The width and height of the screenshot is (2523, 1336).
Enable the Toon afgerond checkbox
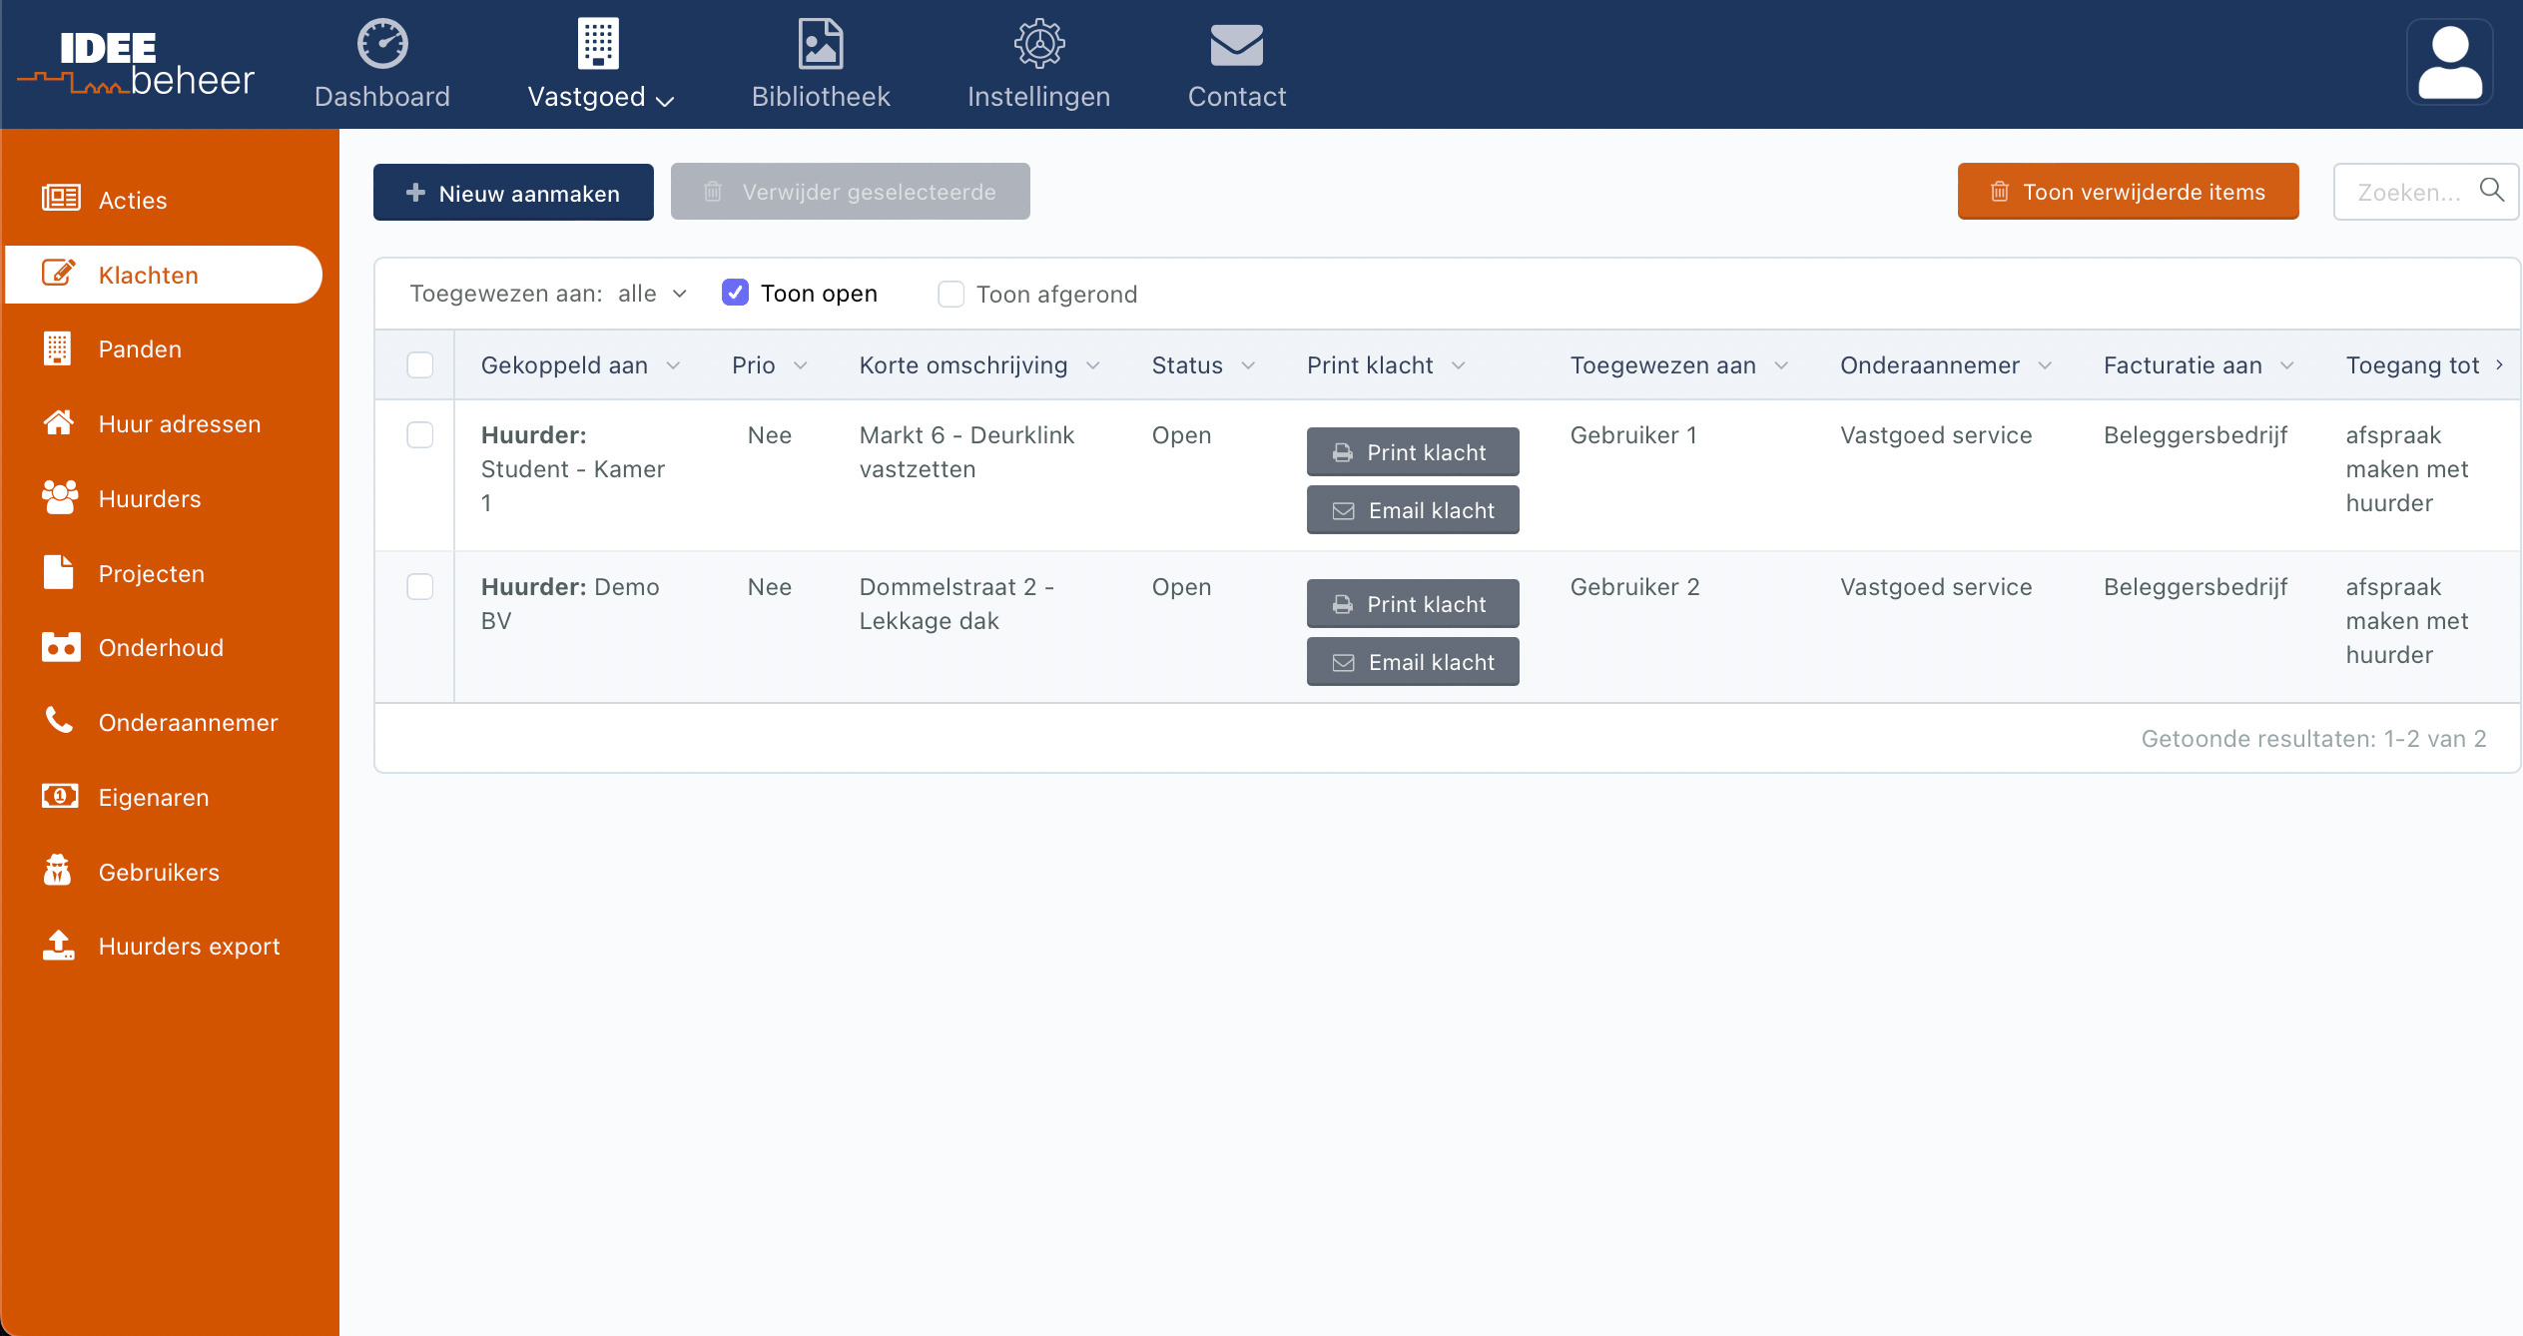(x=950, y=294)
